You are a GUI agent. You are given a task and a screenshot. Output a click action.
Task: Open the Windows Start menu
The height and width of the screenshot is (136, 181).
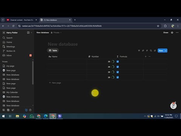coord(3,116)
